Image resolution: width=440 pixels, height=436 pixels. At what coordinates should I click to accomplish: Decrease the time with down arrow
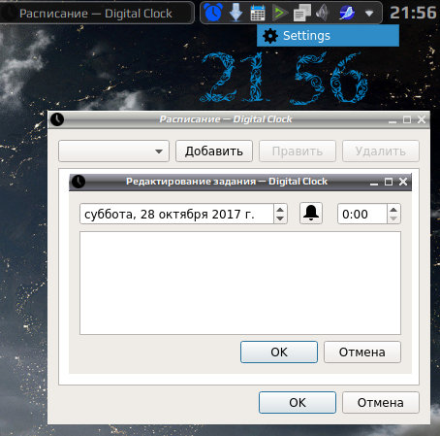click(x=393, y=218)
